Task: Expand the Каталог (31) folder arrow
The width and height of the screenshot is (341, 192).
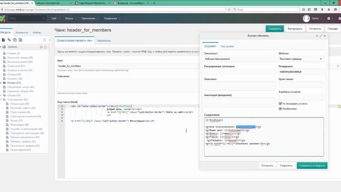Action: point(1,83)
